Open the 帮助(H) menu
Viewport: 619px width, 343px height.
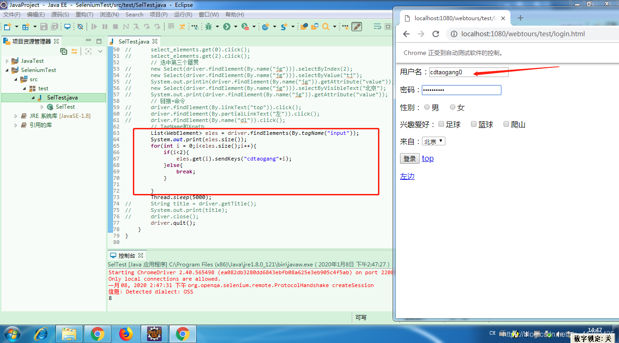235,15
